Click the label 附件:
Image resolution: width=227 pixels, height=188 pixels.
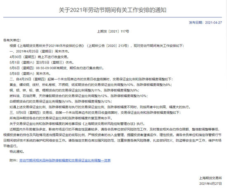(14, 160)
